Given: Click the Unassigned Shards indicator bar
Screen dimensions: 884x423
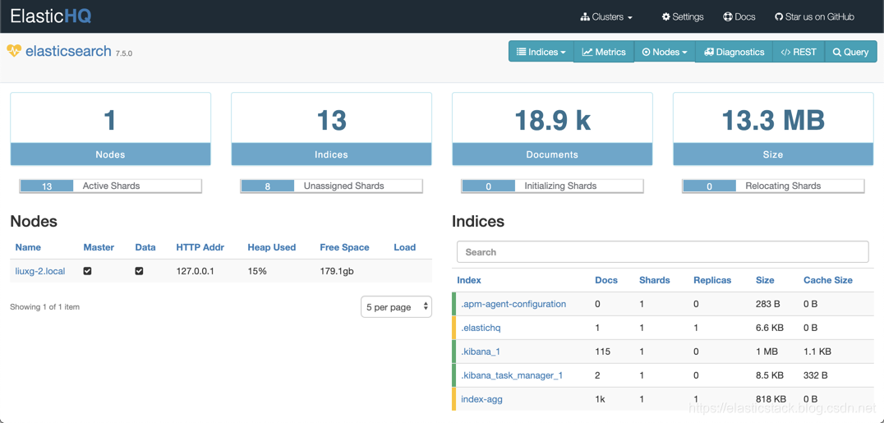Looking at the screenshot, I should click(x=332, y=186).
